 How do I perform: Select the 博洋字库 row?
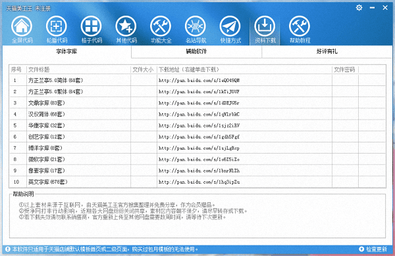[197, 148]
